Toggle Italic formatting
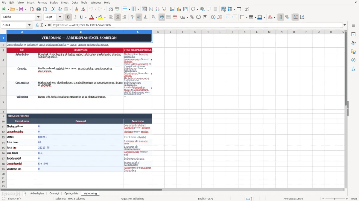This screenshot has width=359, height=201. pos(75,17)
